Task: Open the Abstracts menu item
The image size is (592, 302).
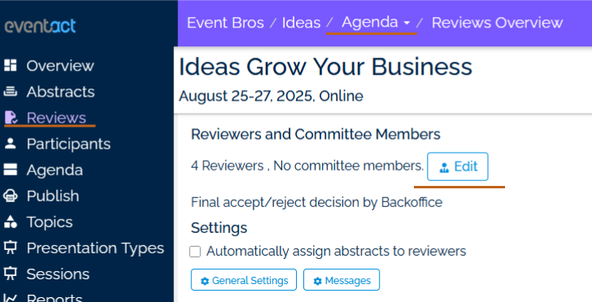Action: [60, 92]
